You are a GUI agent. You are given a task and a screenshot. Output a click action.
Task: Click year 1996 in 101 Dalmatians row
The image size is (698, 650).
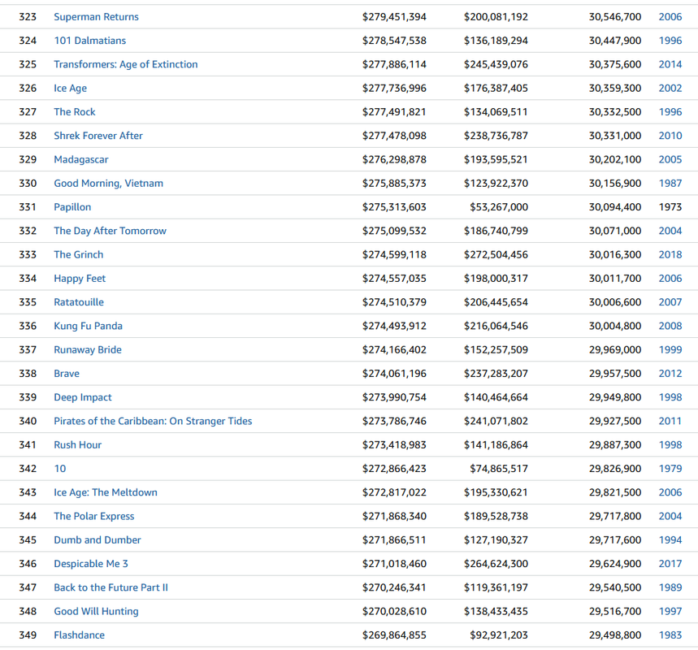coord(670,41)
